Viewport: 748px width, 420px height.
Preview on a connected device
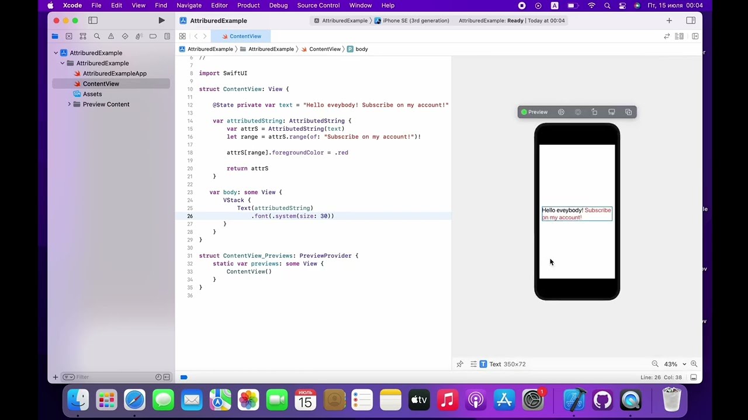[x=611, y=112]
